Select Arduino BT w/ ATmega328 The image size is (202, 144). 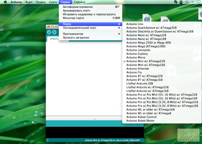point(162,76)
